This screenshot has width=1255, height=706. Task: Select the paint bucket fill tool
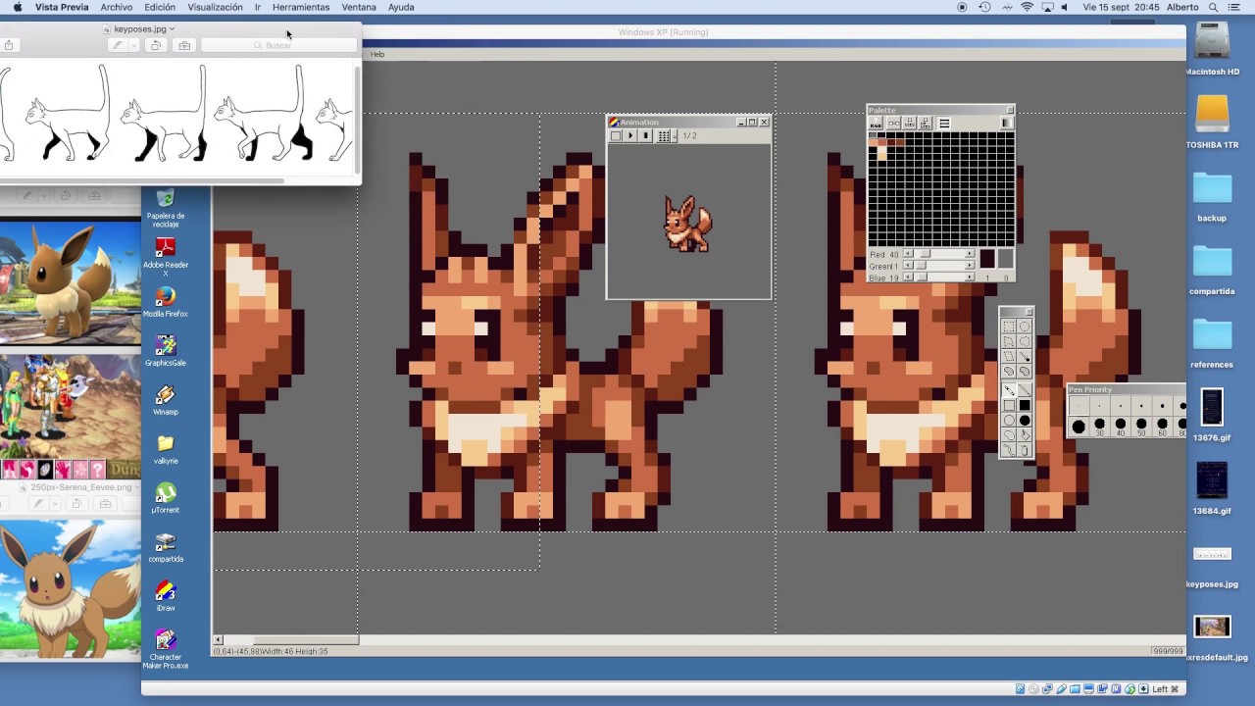(x=1025, y=434)
